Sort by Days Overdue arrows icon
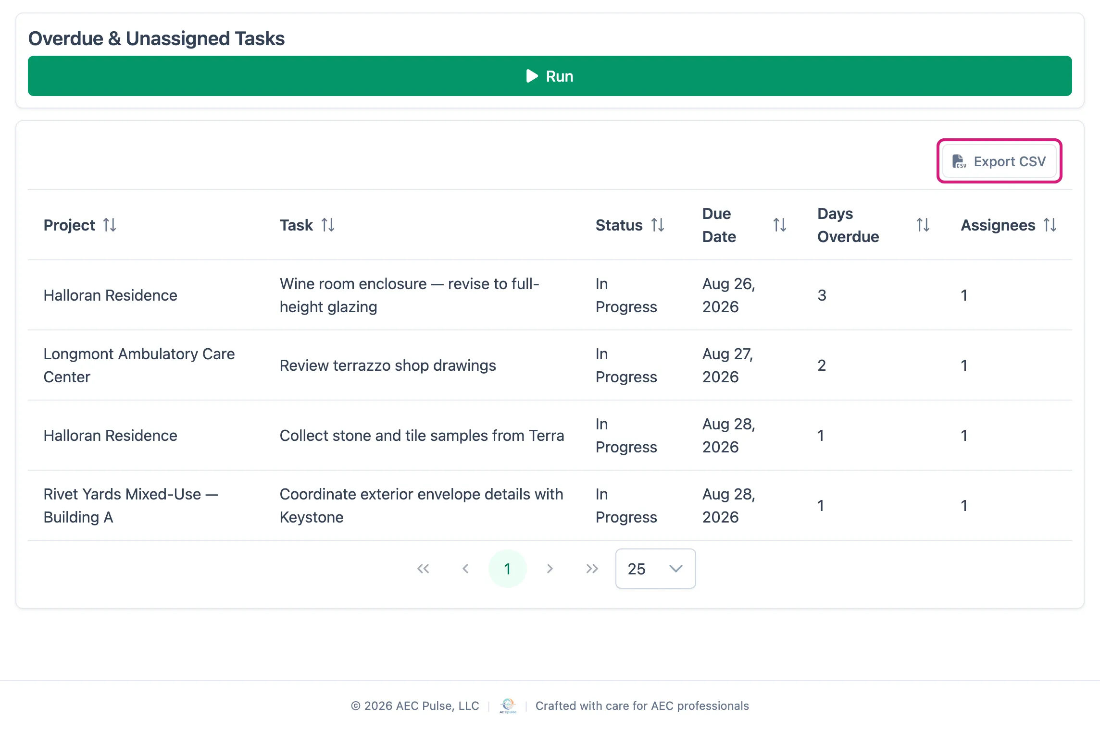Screen dimensions: 1100x730 [923, 225]
